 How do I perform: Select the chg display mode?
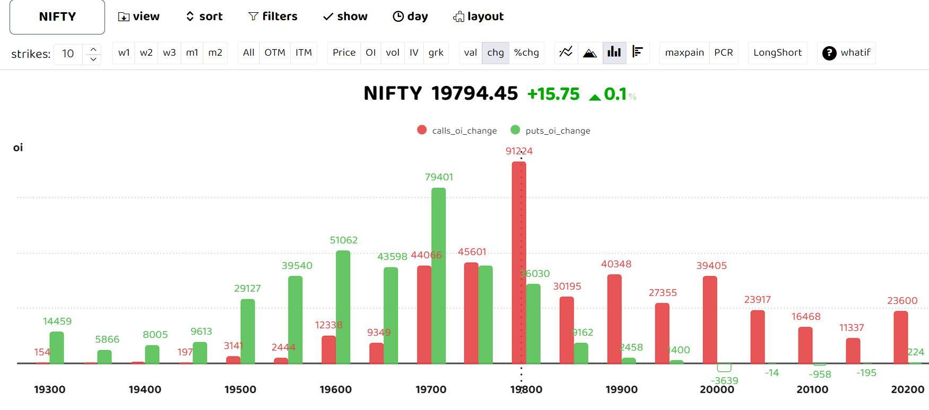coord(496,53)
